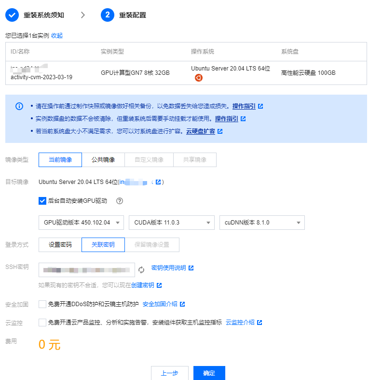Click the step 2 circle icon
369x380 pixels.
click(x=108, y=15)
